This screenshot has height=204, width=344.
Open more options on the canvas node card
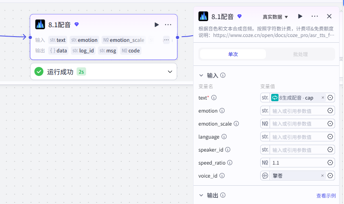[168, 24]
